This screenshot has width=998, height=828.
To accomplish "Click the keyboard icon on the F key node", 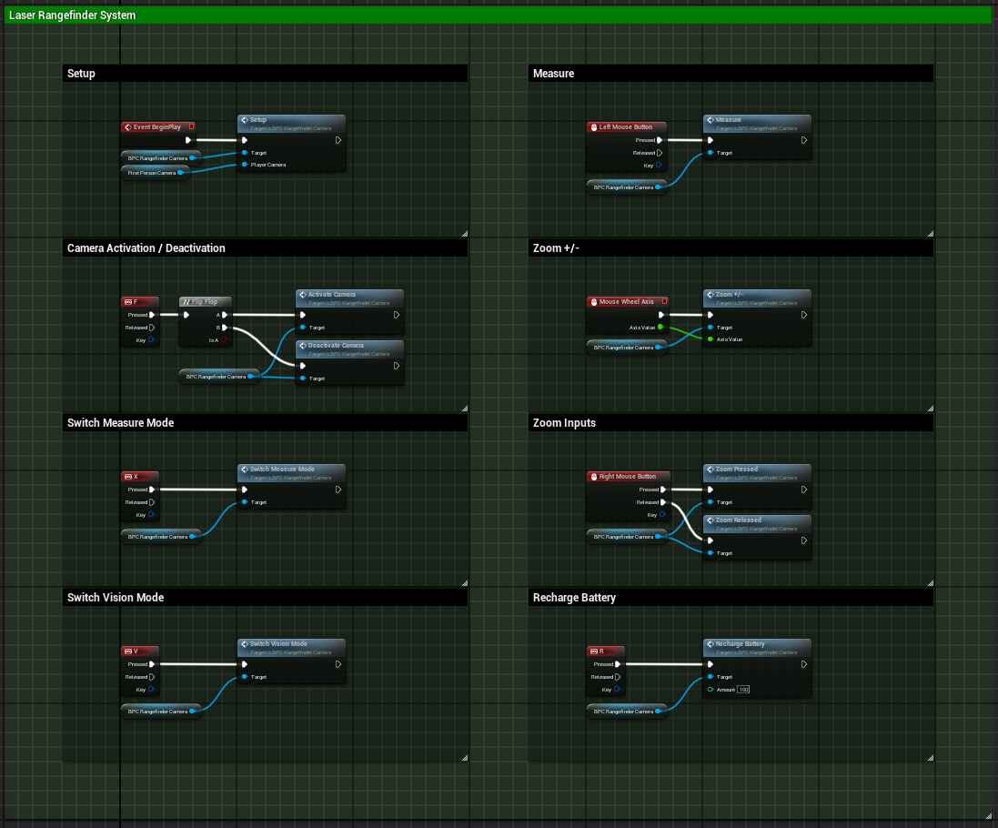I will coord(128,302).
